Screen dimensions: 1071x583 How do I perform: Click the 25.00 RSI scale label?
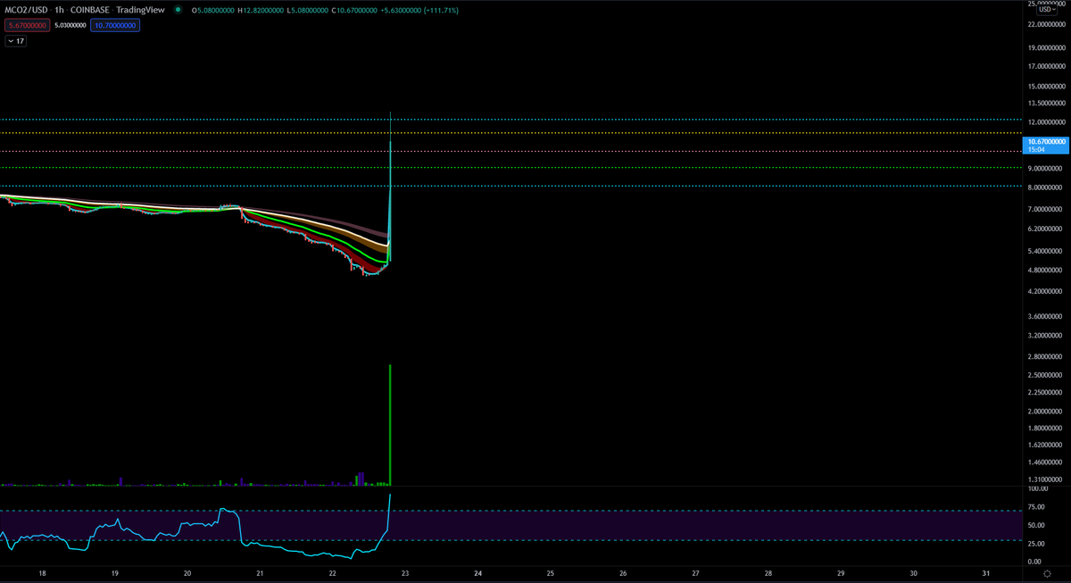tap(1038, 543)
